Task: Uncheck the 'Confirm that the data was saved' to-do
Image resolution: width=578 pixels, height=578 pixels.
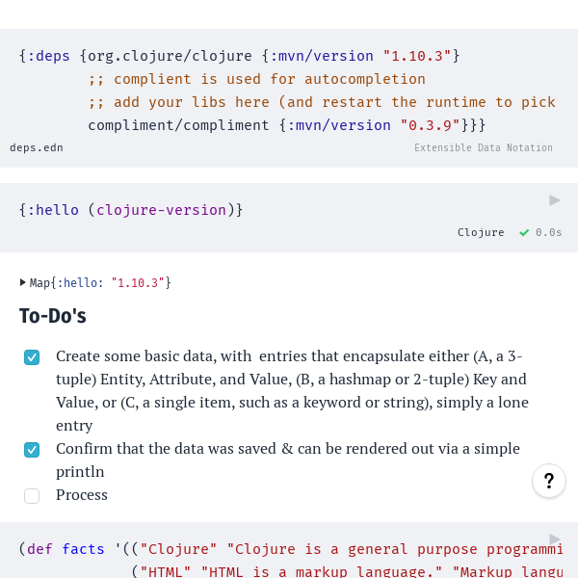Action: [32, 450]
